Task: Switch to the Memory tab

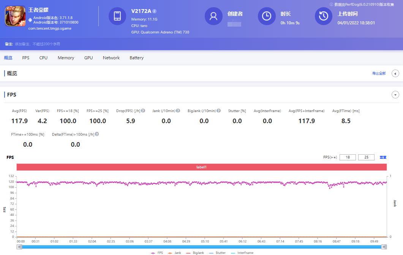Action: tap(66, 58)
